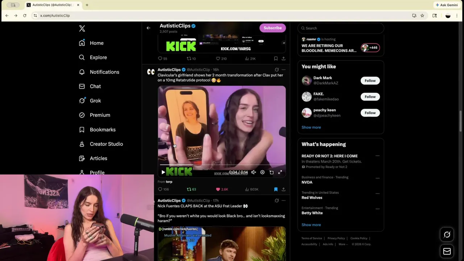
Task: Follow Dark Mark
Action: [x=370, y=80]
